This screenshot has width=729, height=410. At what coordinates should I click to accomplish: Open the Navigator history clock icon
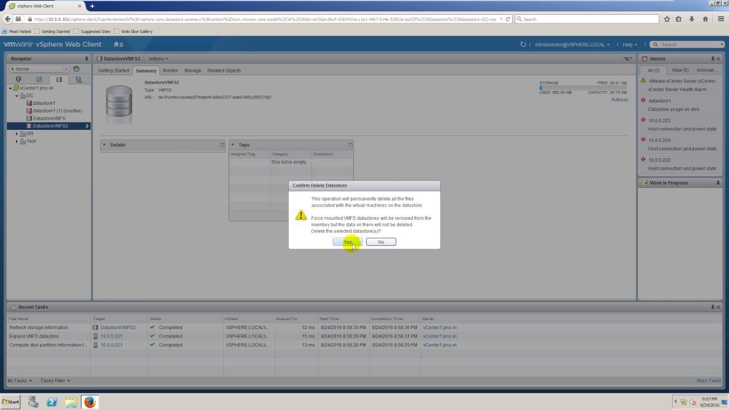[76, 69]
